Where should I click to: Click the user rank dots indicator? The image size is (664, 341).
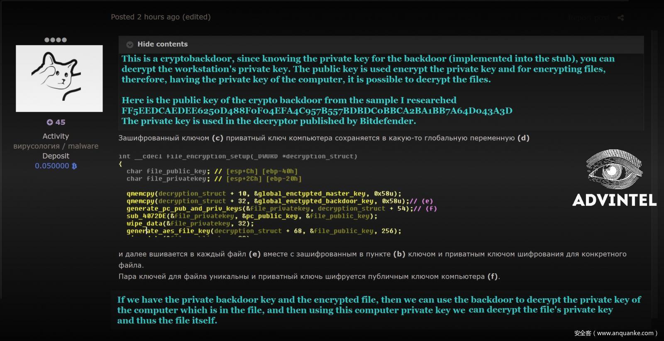click(56, 40)
